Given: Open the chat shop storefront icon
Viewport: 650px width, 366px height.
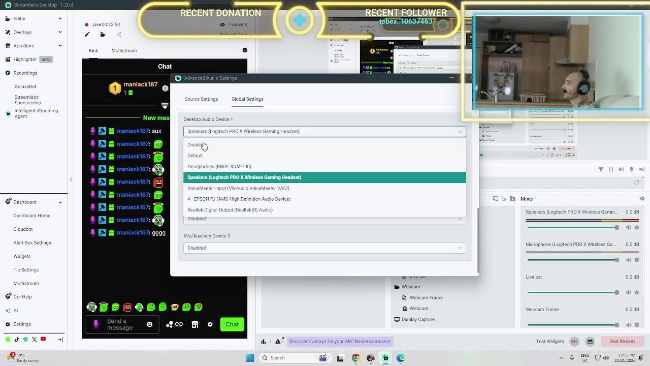Looking at the screenshot, I should click(195, 324).
